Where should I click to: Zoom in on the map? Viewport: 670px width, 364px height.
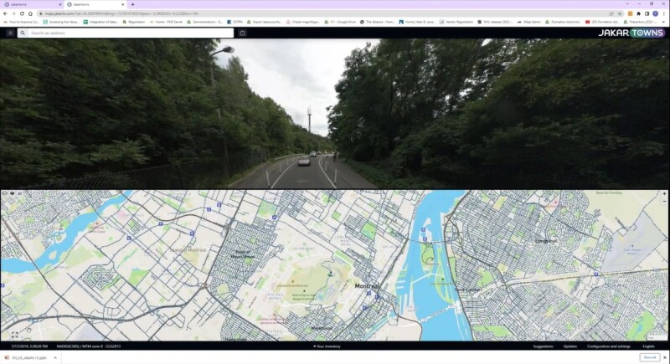tap(664, 194)
